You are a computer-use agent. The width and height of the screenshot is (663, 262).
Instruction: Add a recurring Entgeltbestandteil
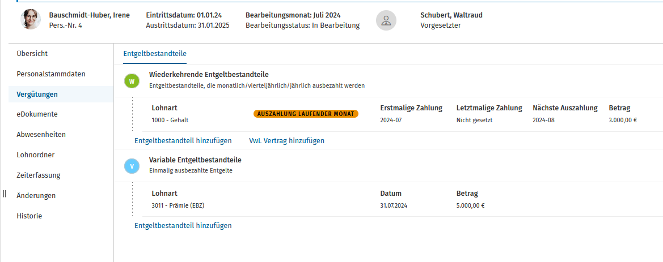click(183, 140)
